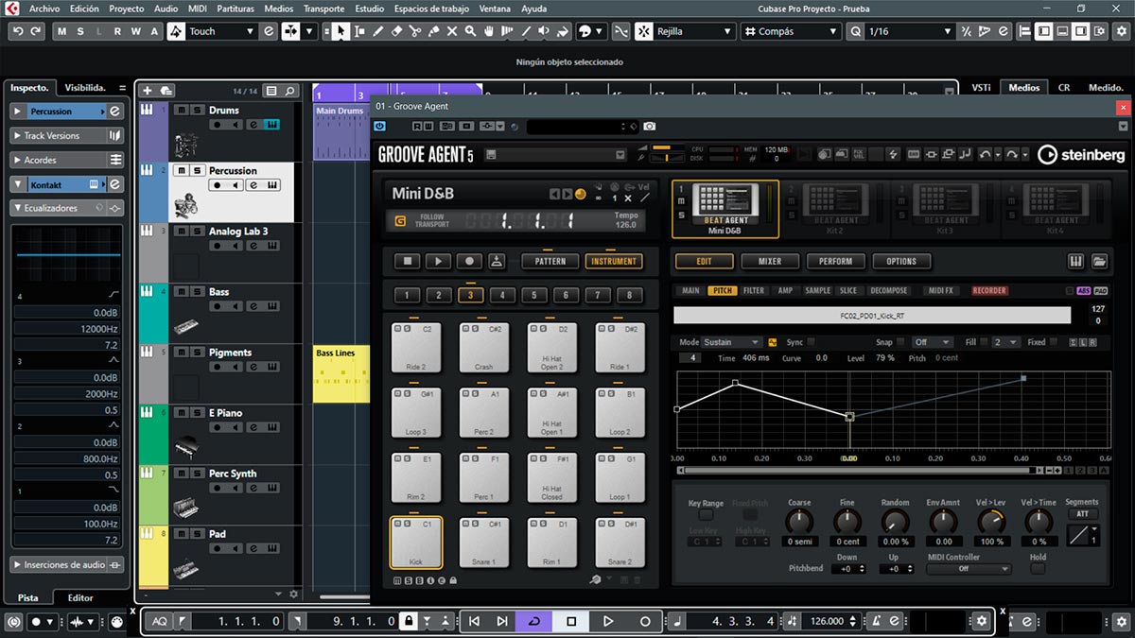Open the Compás grid type dropdown
1135x638 pixels.
tap(791, 31)
